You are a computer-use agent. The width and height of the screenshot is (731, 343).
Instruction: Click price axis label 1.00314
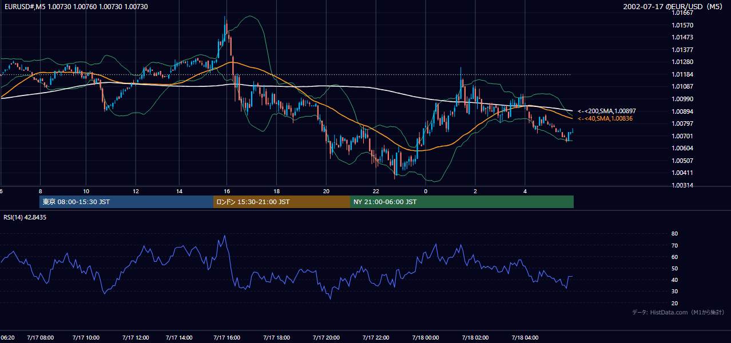click(682, 185)
